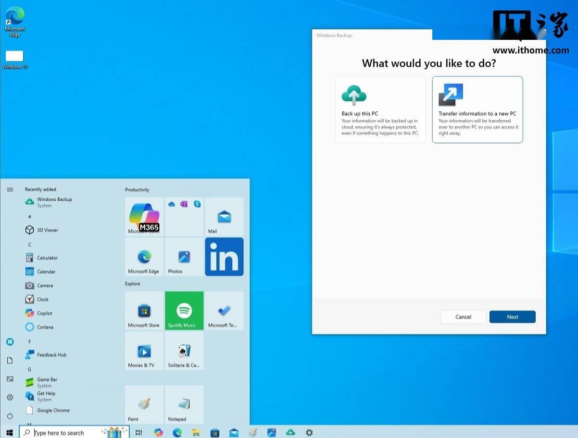This screenshot has width=578, height=438.
Task: Select the Back up this PC option
Action: point(380,109)
